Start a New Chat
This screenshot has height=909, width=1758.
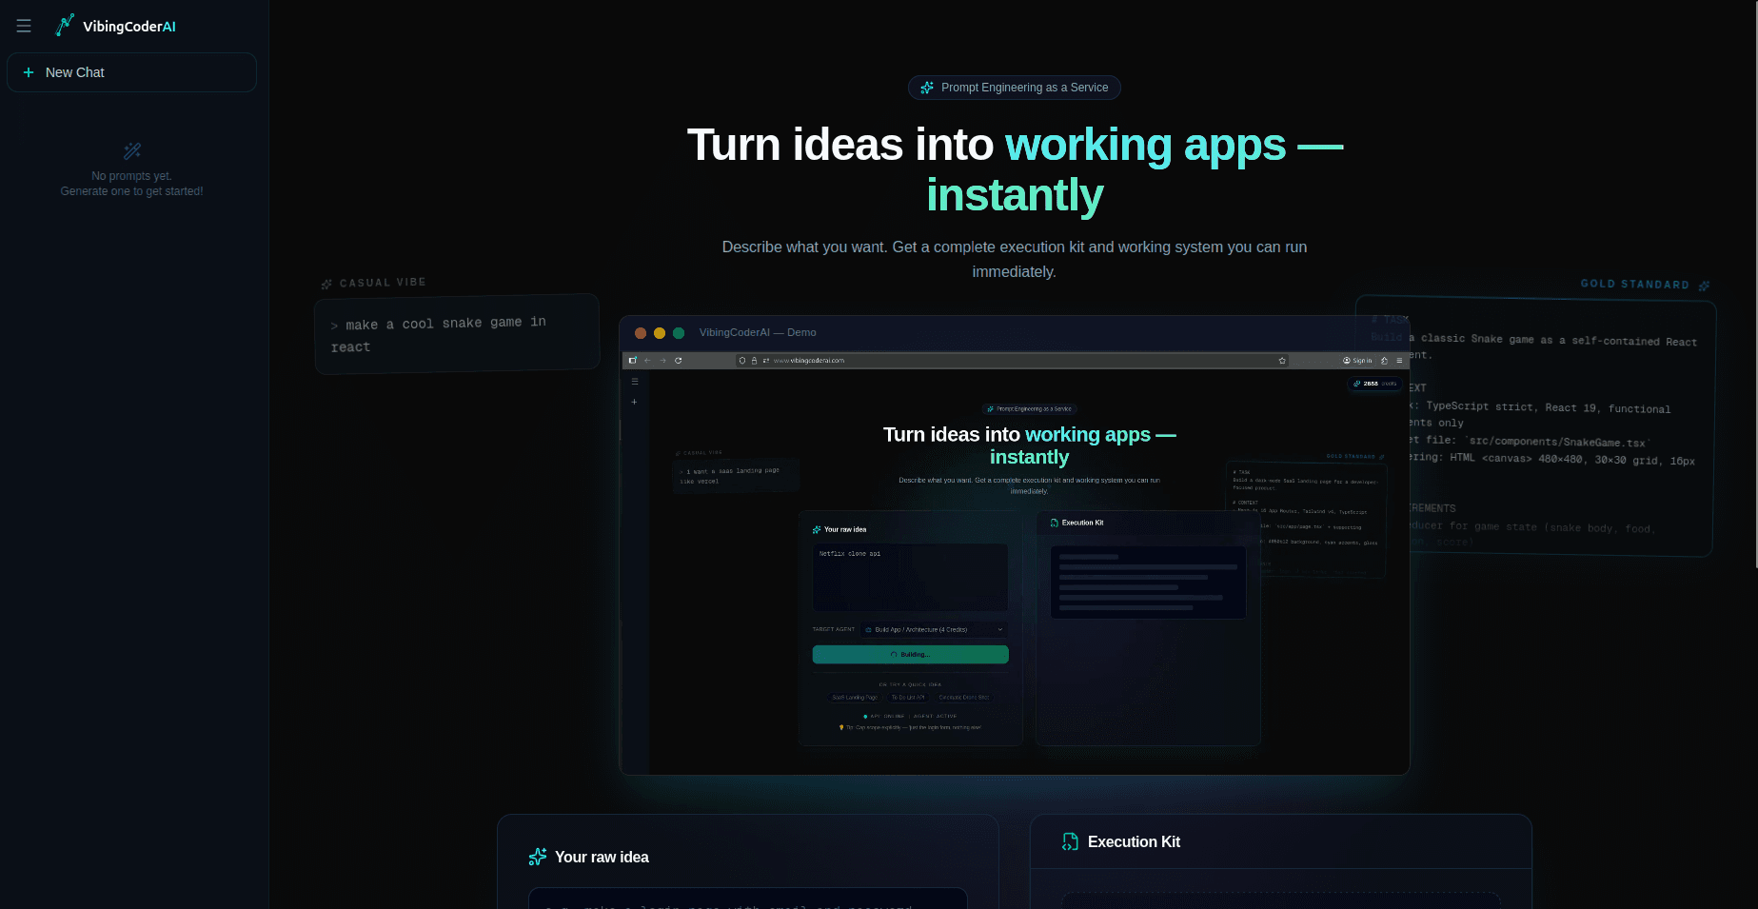pos(131,72)
